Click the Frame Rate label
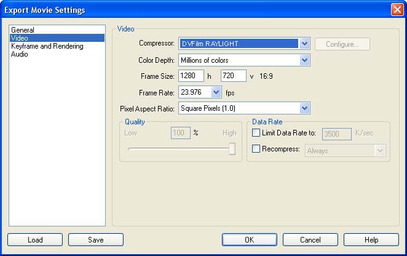407x256 pixels. tap(157, 93)
